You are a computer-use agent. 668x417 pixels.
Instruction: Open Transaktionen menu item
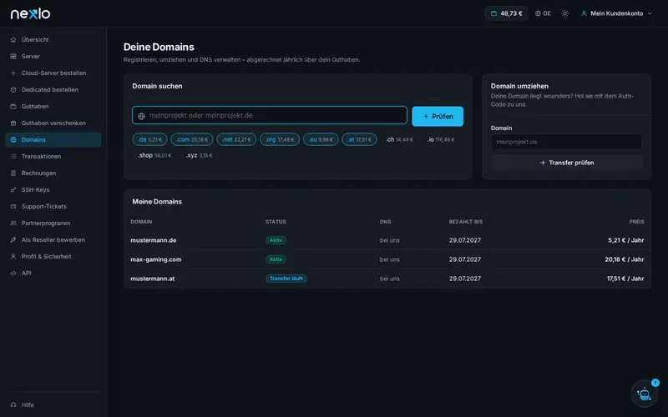coord(53,156)
